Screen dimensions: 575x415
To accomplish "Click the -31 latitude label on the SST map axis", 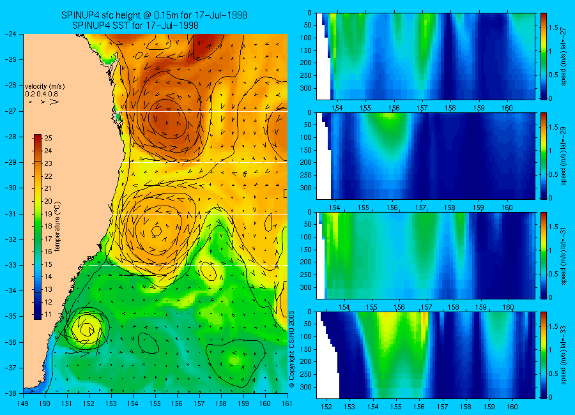I will tap(10, 214).
